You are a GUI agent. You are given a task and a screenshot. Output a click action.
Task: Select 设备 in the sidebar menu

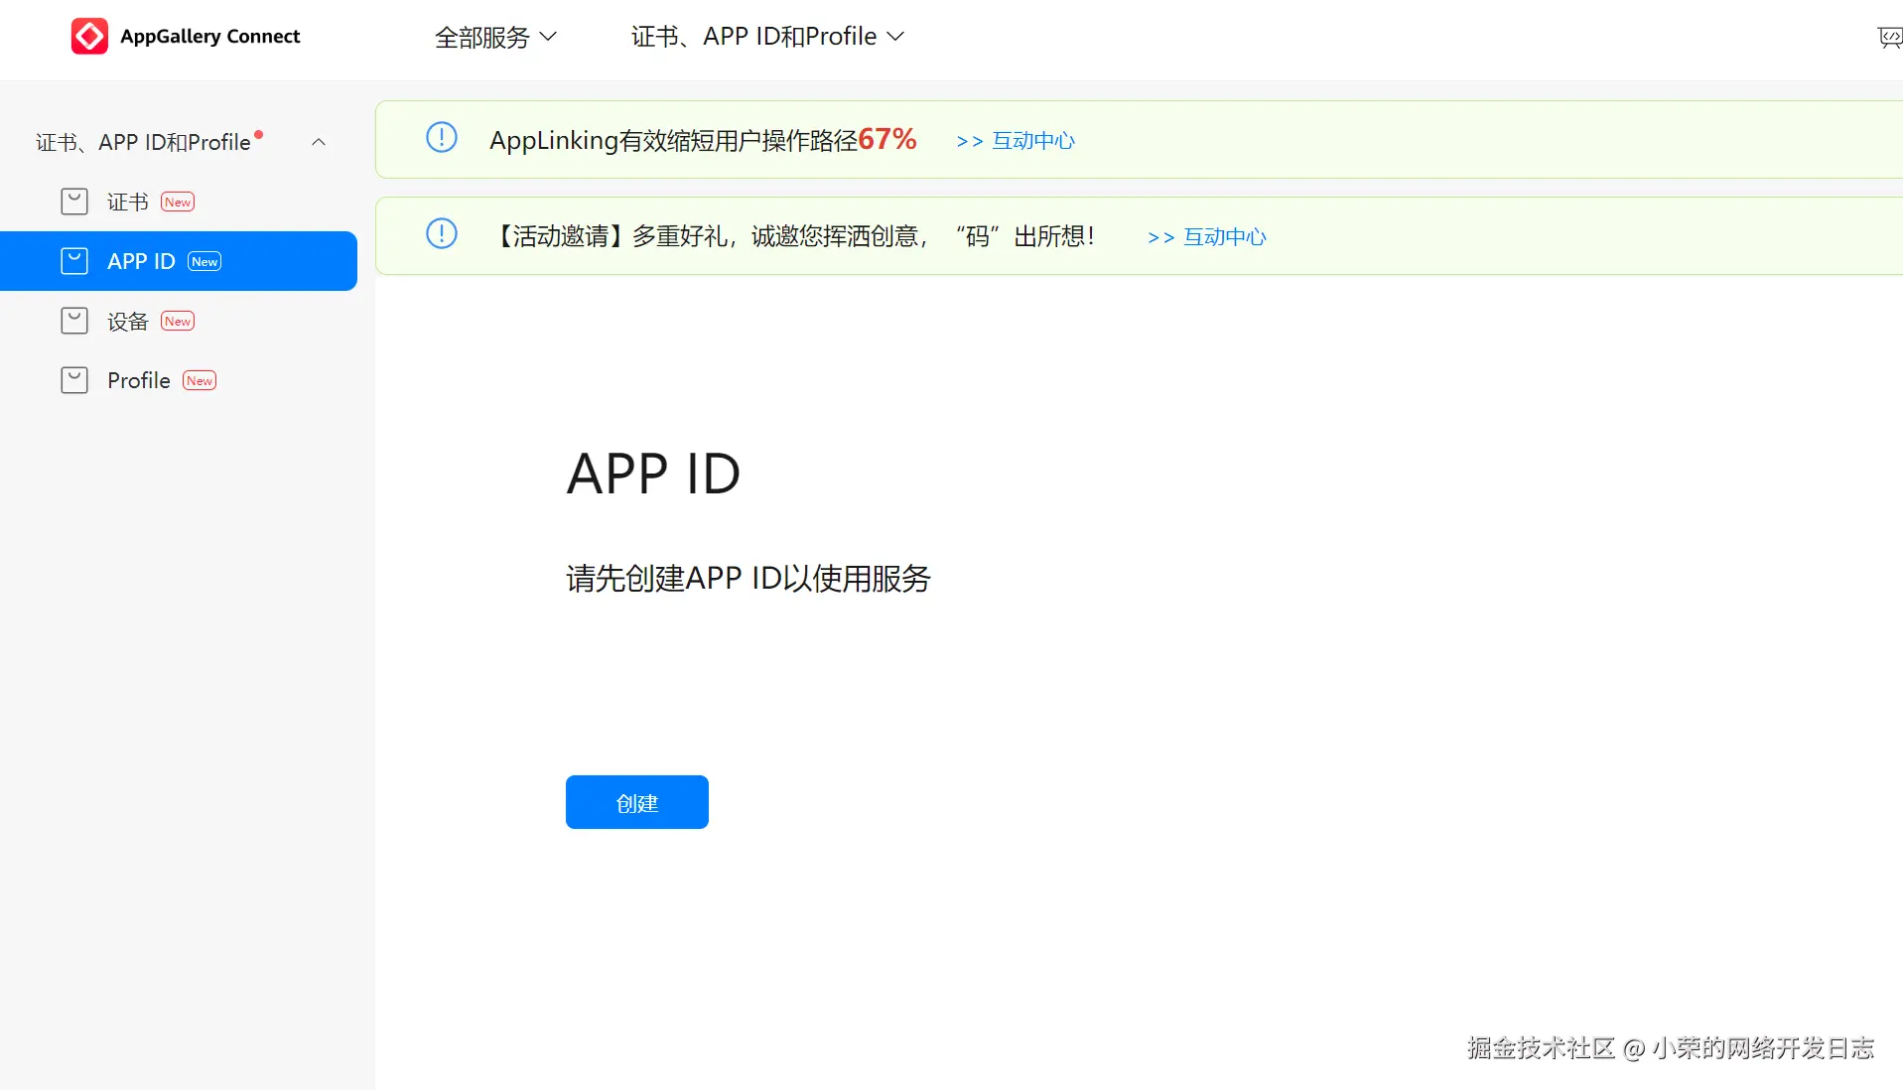[x=179, y=321]
